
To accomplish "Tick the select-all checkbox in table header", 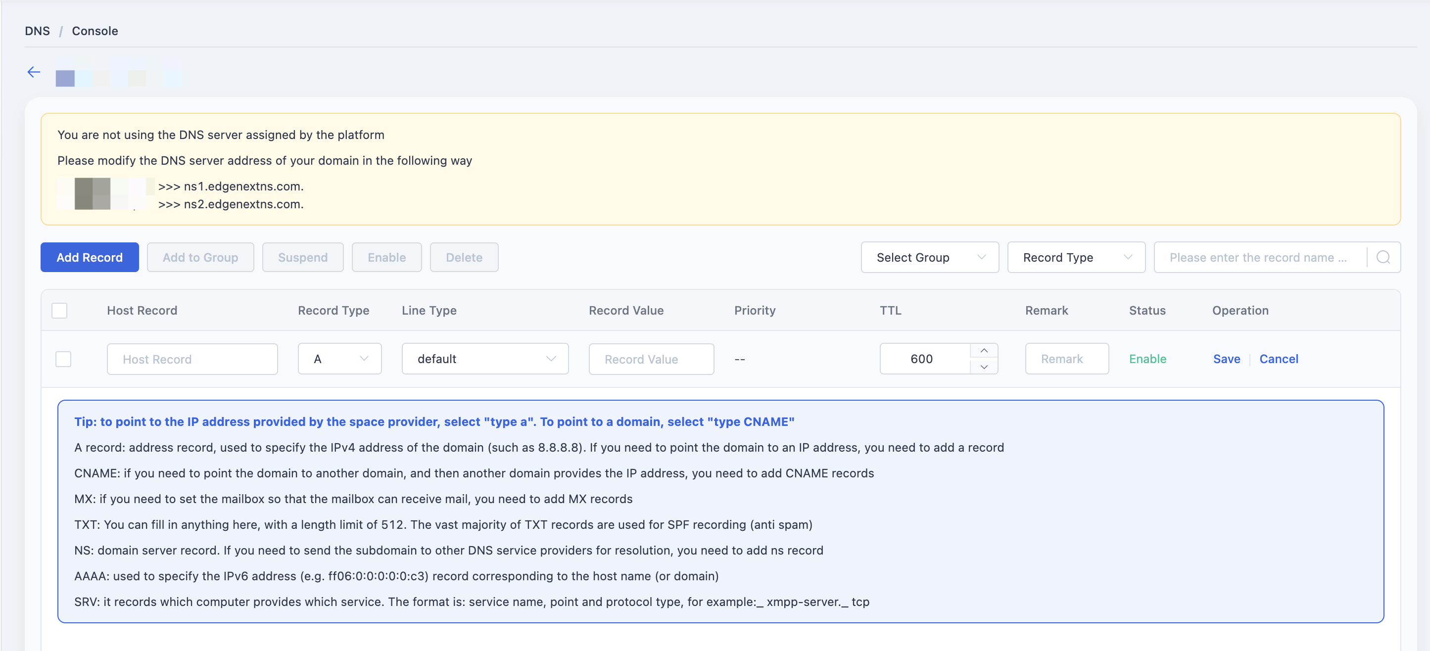I will tap(59, 310).
